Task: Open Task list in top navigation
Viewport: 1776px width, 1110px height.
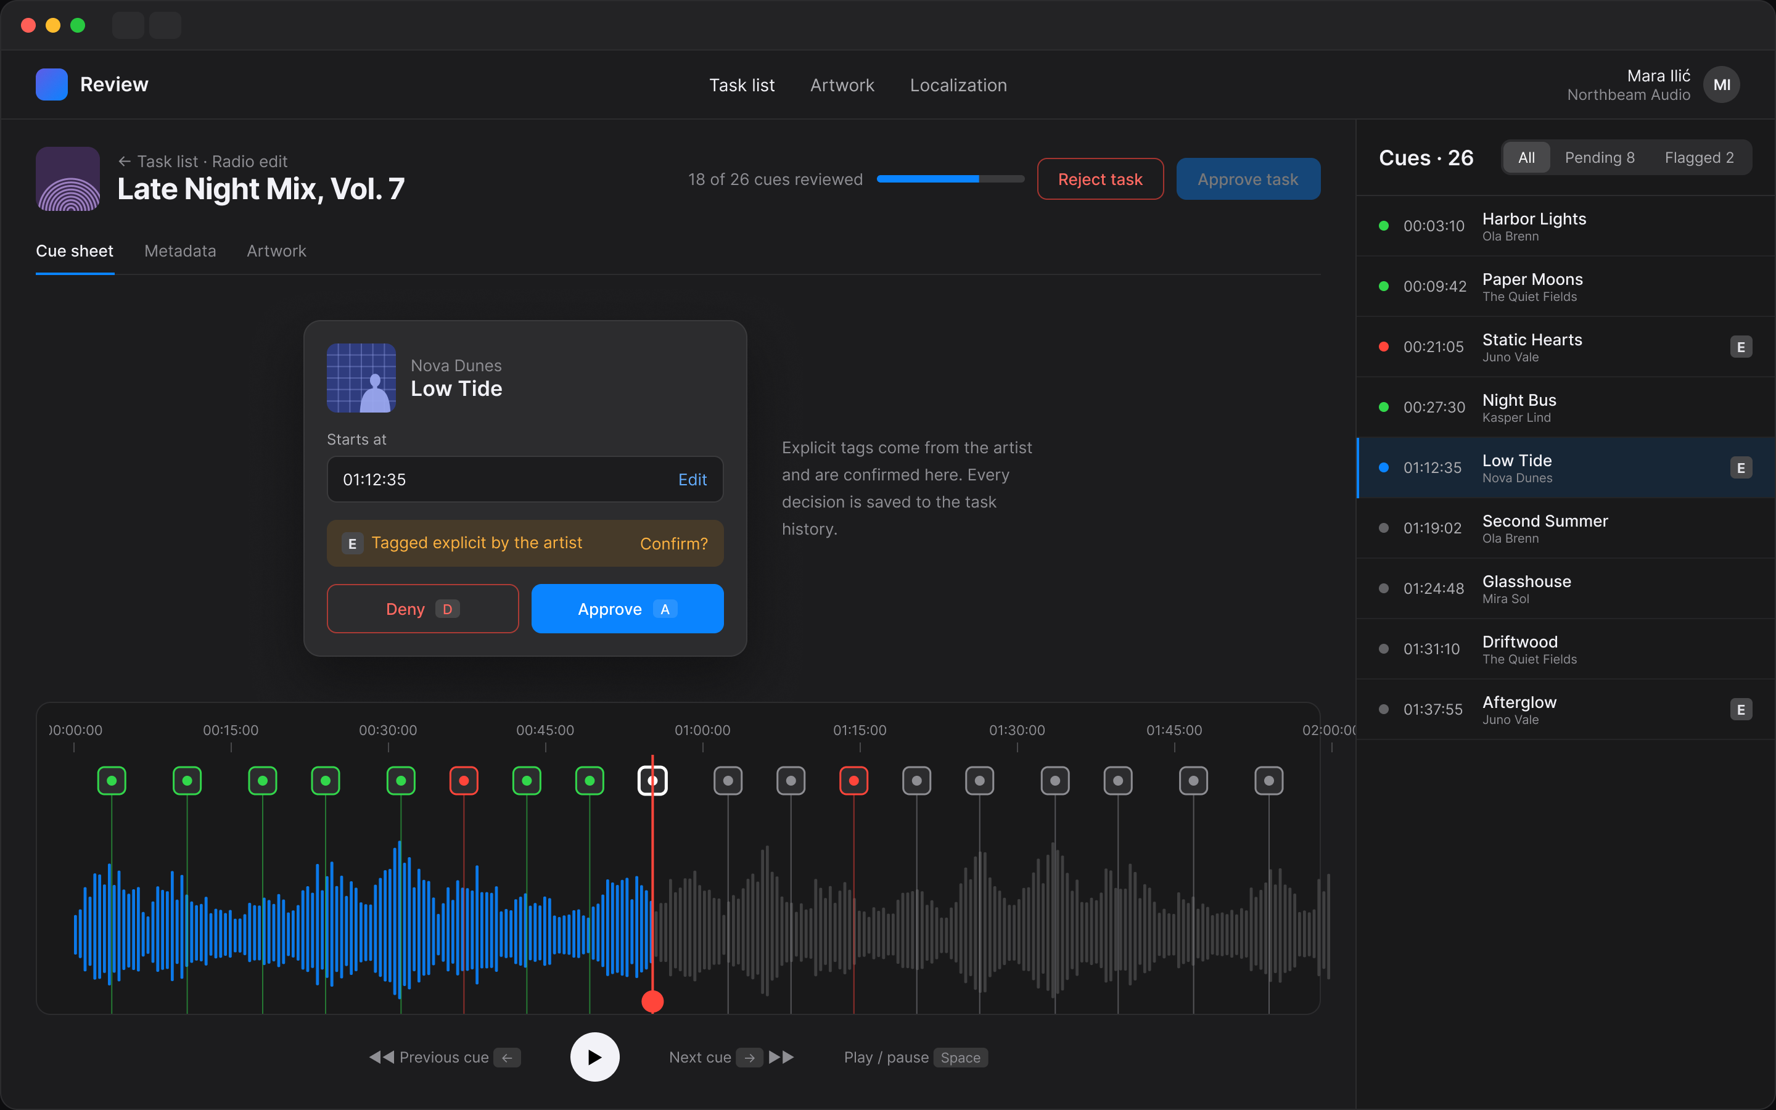Action: click(742, 85)
